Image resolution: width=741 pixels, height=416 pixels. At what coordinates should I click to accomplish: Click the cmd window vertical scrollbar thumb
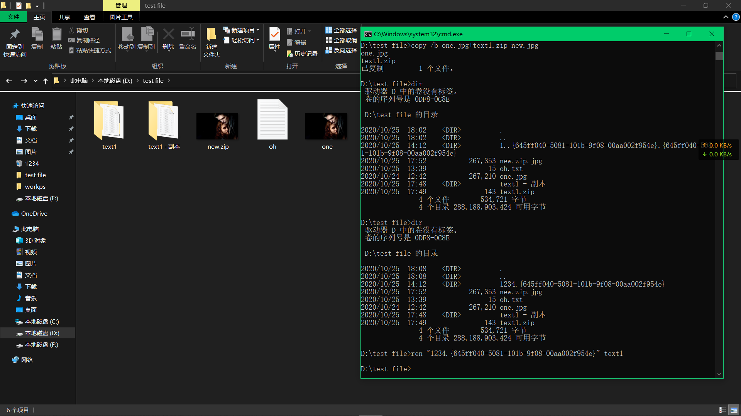click(x=719, y=56)
